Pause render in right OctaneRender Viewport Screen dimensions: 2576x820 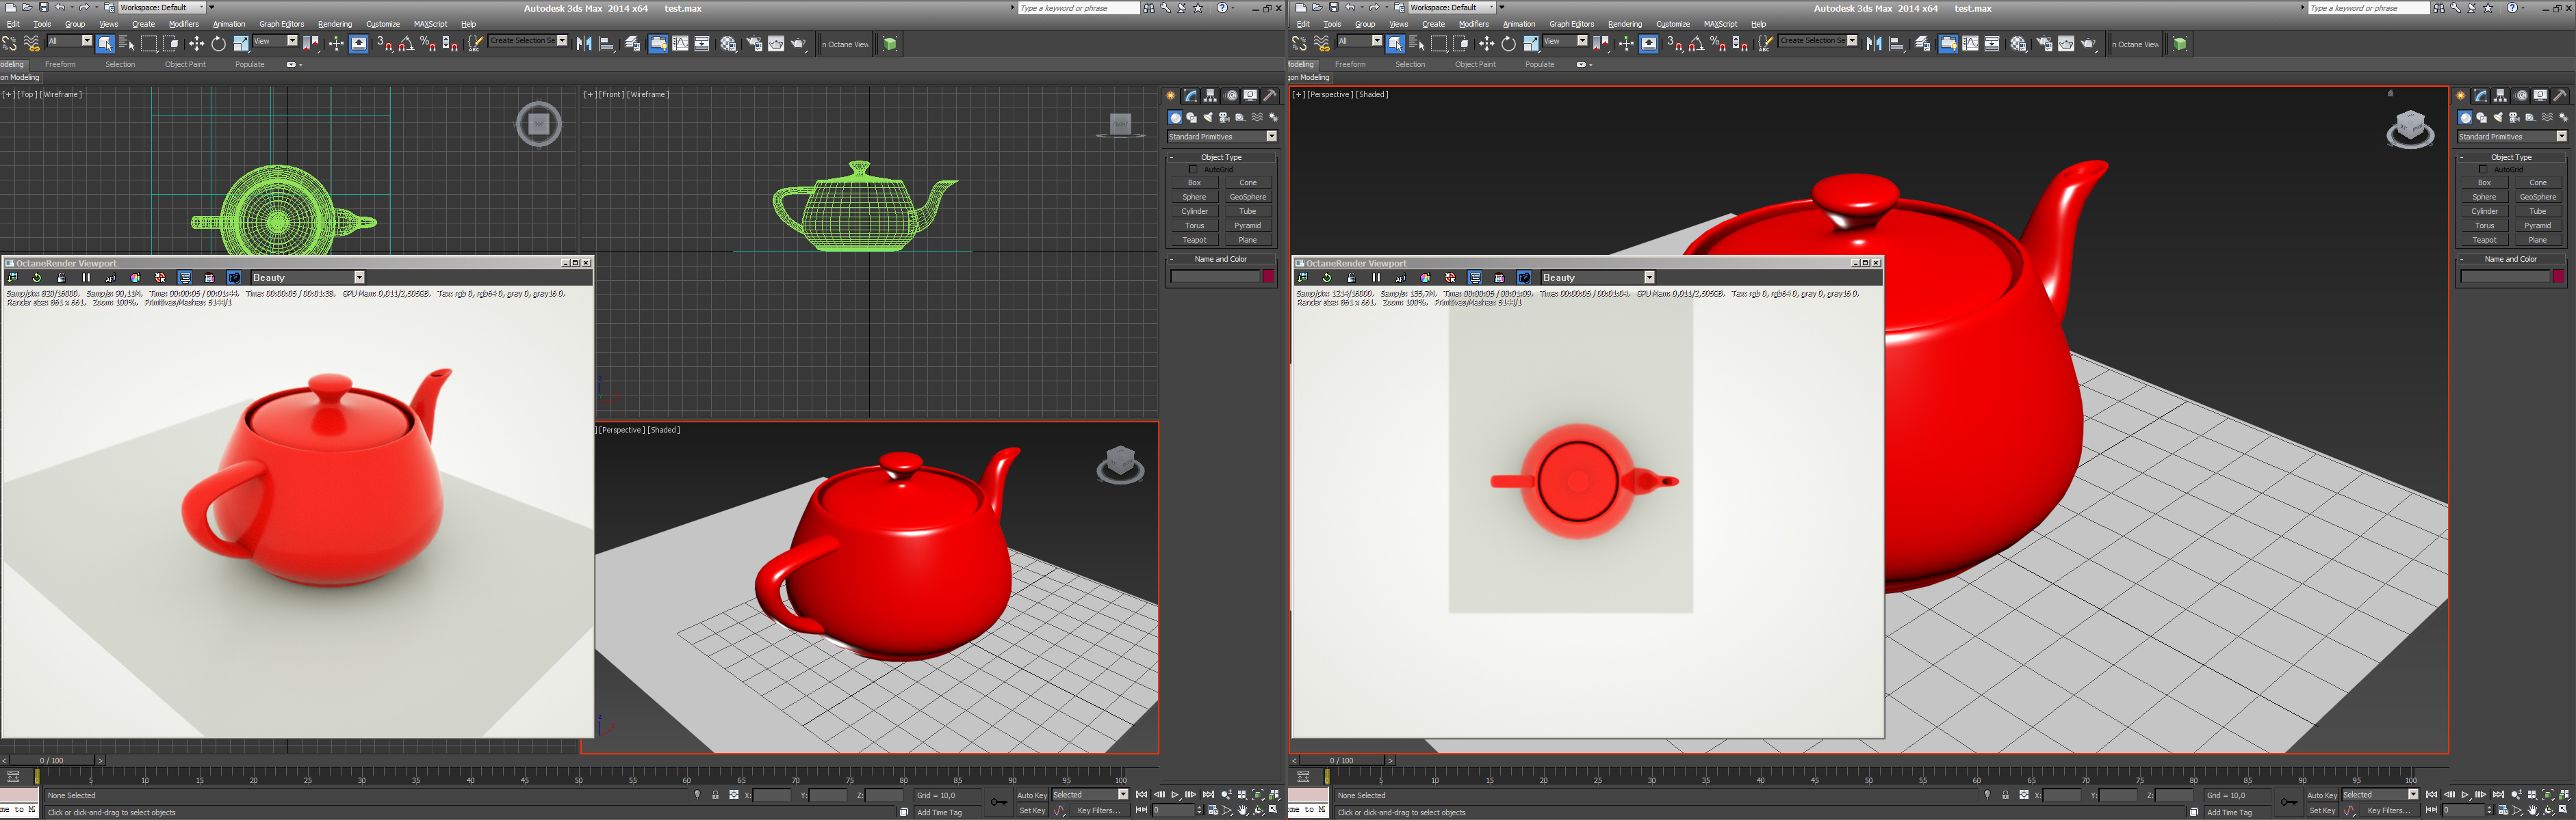(1376, 277)
